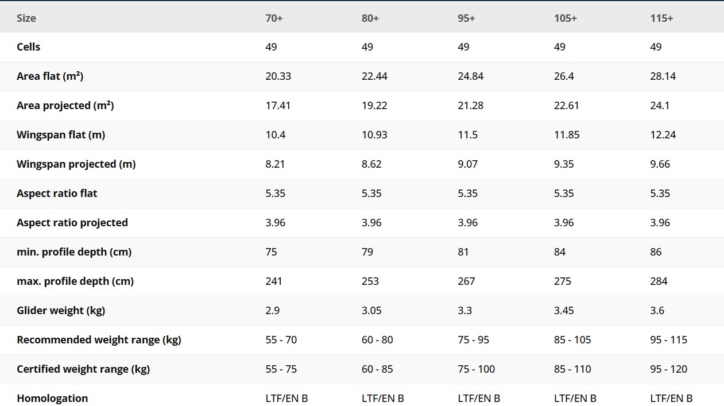This screenshot has height=406, width=724.
Task: Select the LTF/EN B cell under 95+
Action: (479, 399)
